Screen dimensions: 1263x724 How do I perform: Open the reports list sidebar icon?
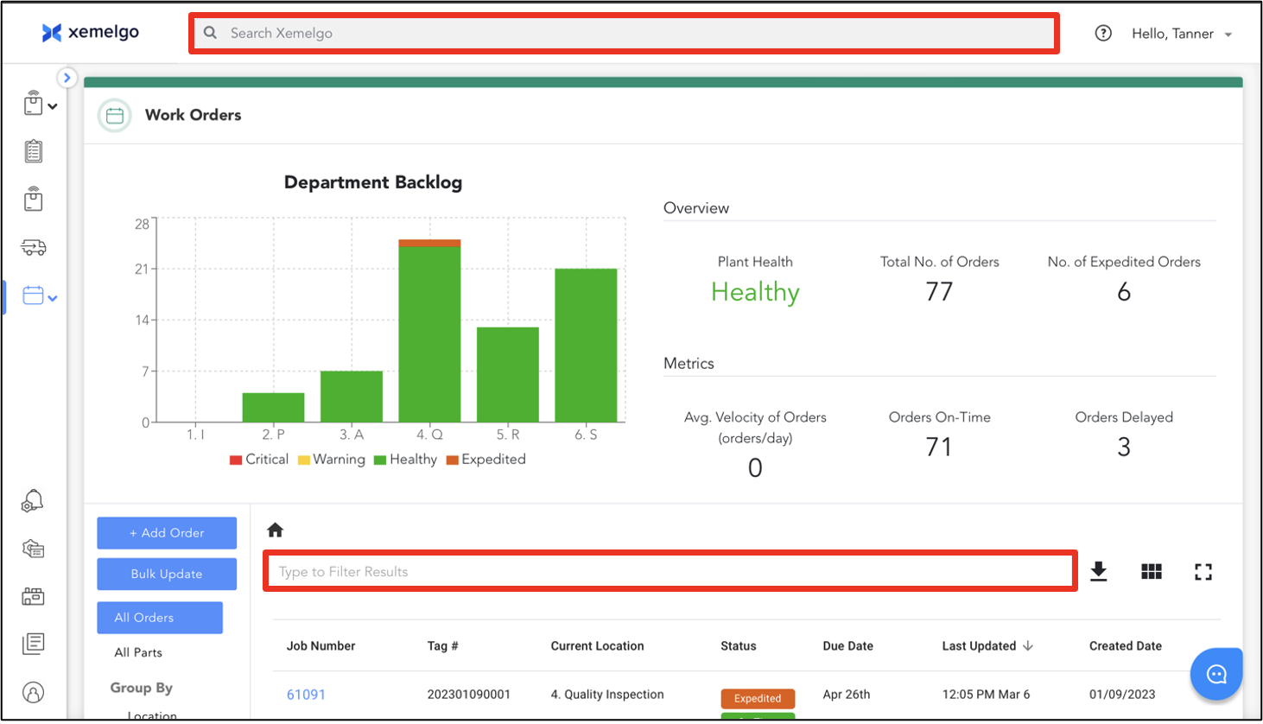33,643
